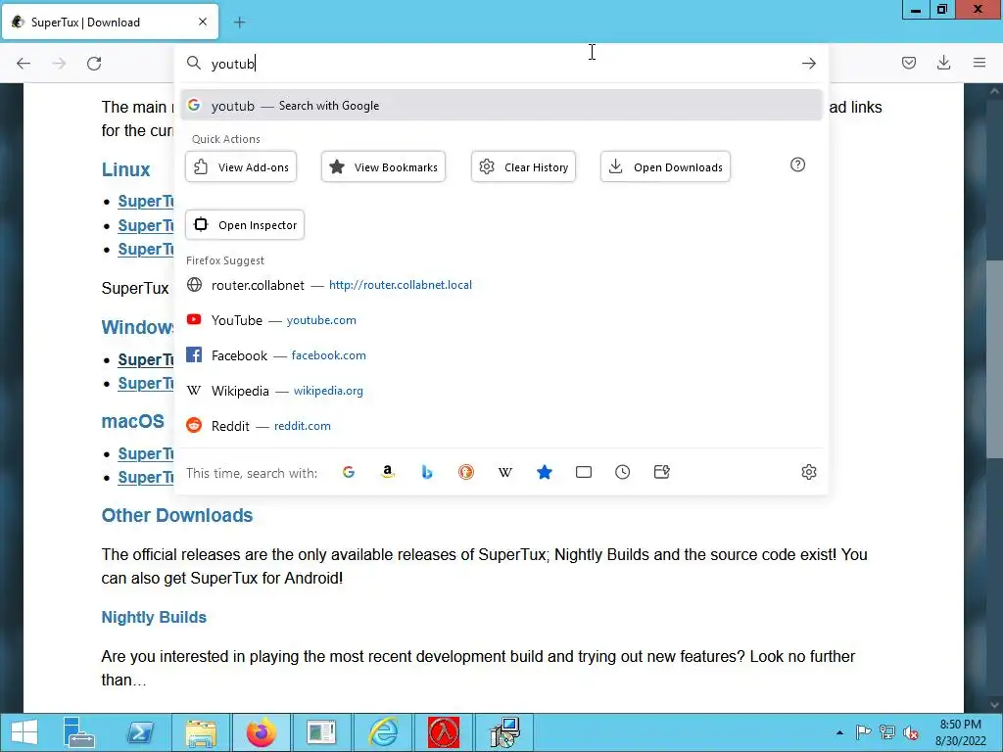Click the Clear History quick action
Viewport: 1003px width, 752px height.
523,166
